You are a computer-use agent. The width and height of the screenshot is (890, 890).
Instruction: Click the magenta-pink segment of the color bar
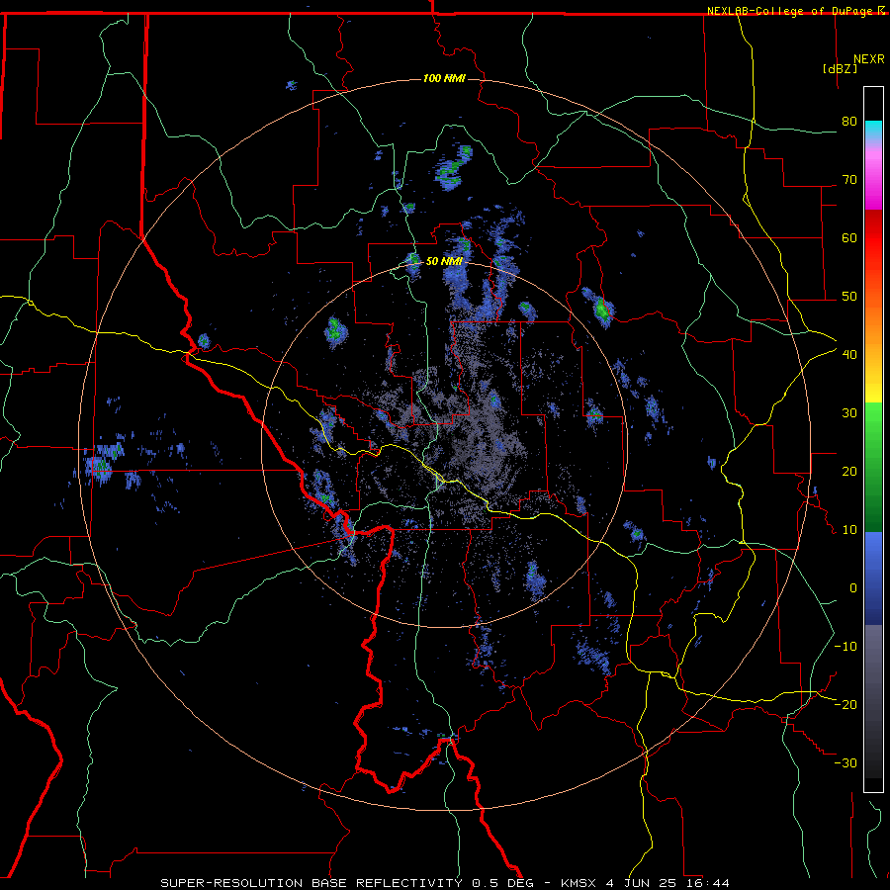873,177
